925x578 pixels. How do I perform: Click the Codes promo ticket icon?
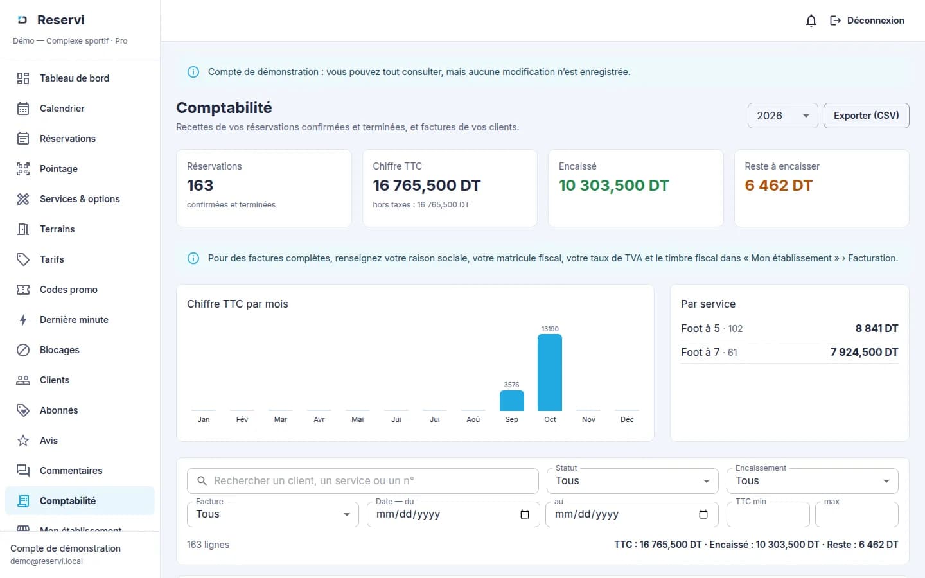point(23,290)
